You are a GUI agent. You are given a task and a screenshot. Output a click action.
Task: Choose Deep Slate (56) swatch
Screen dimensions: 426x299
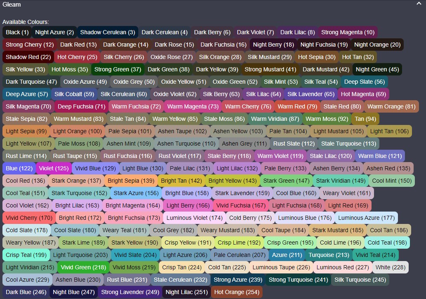(x=364, y=82)
